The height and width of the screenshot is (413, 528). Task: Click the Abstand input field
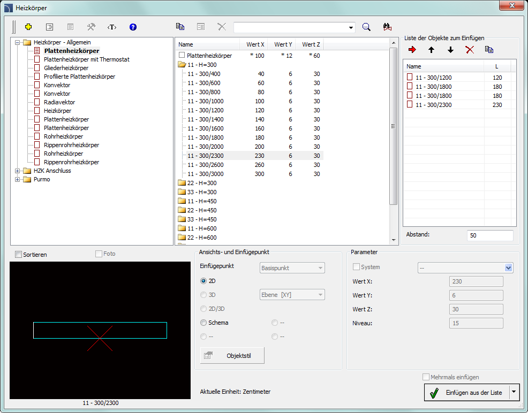tap(489, 235)
